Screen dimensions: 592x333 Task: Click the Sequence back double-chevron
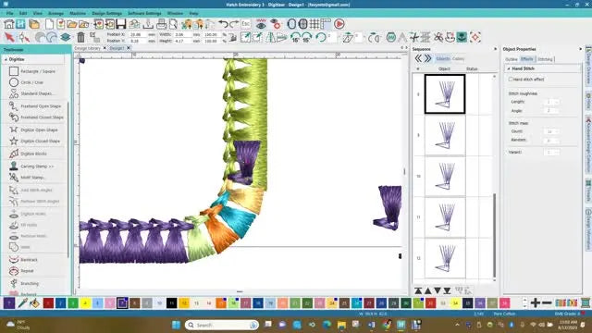418,58
